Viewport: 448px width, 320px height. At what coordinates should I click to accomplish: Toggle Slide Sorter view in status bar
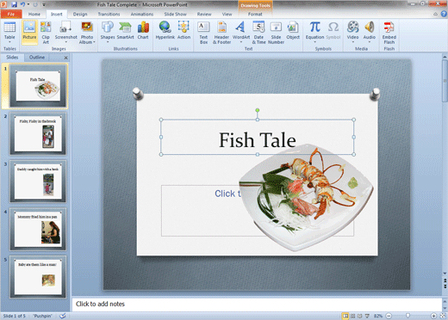(x=353, y=316)
